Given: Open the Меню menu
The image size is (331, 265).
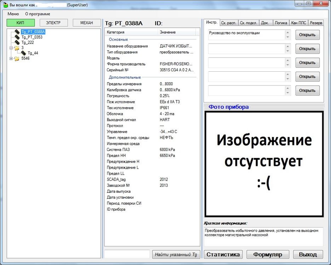Looking at the screenshot, I should click(x=13, y=14).
